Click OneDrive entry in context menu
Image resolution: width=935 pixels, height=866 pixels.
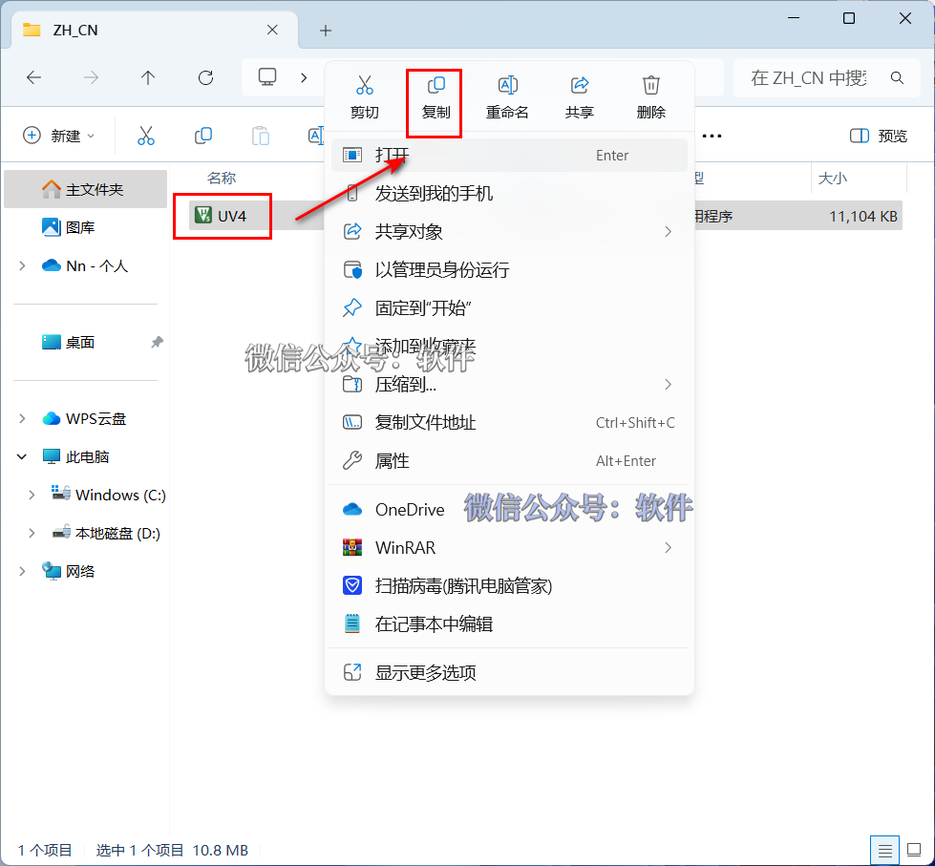click(509, 510)
